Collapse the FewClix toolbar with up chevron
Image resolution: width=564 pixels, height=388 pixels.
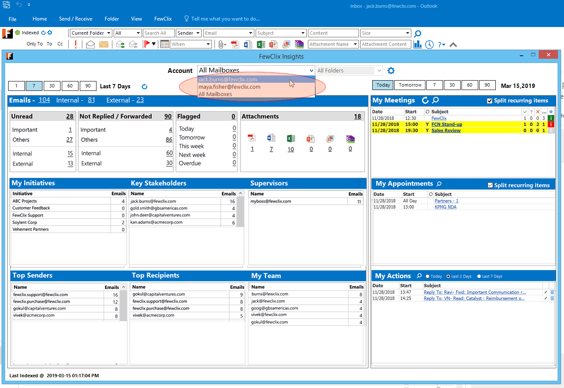pos(453,44)
